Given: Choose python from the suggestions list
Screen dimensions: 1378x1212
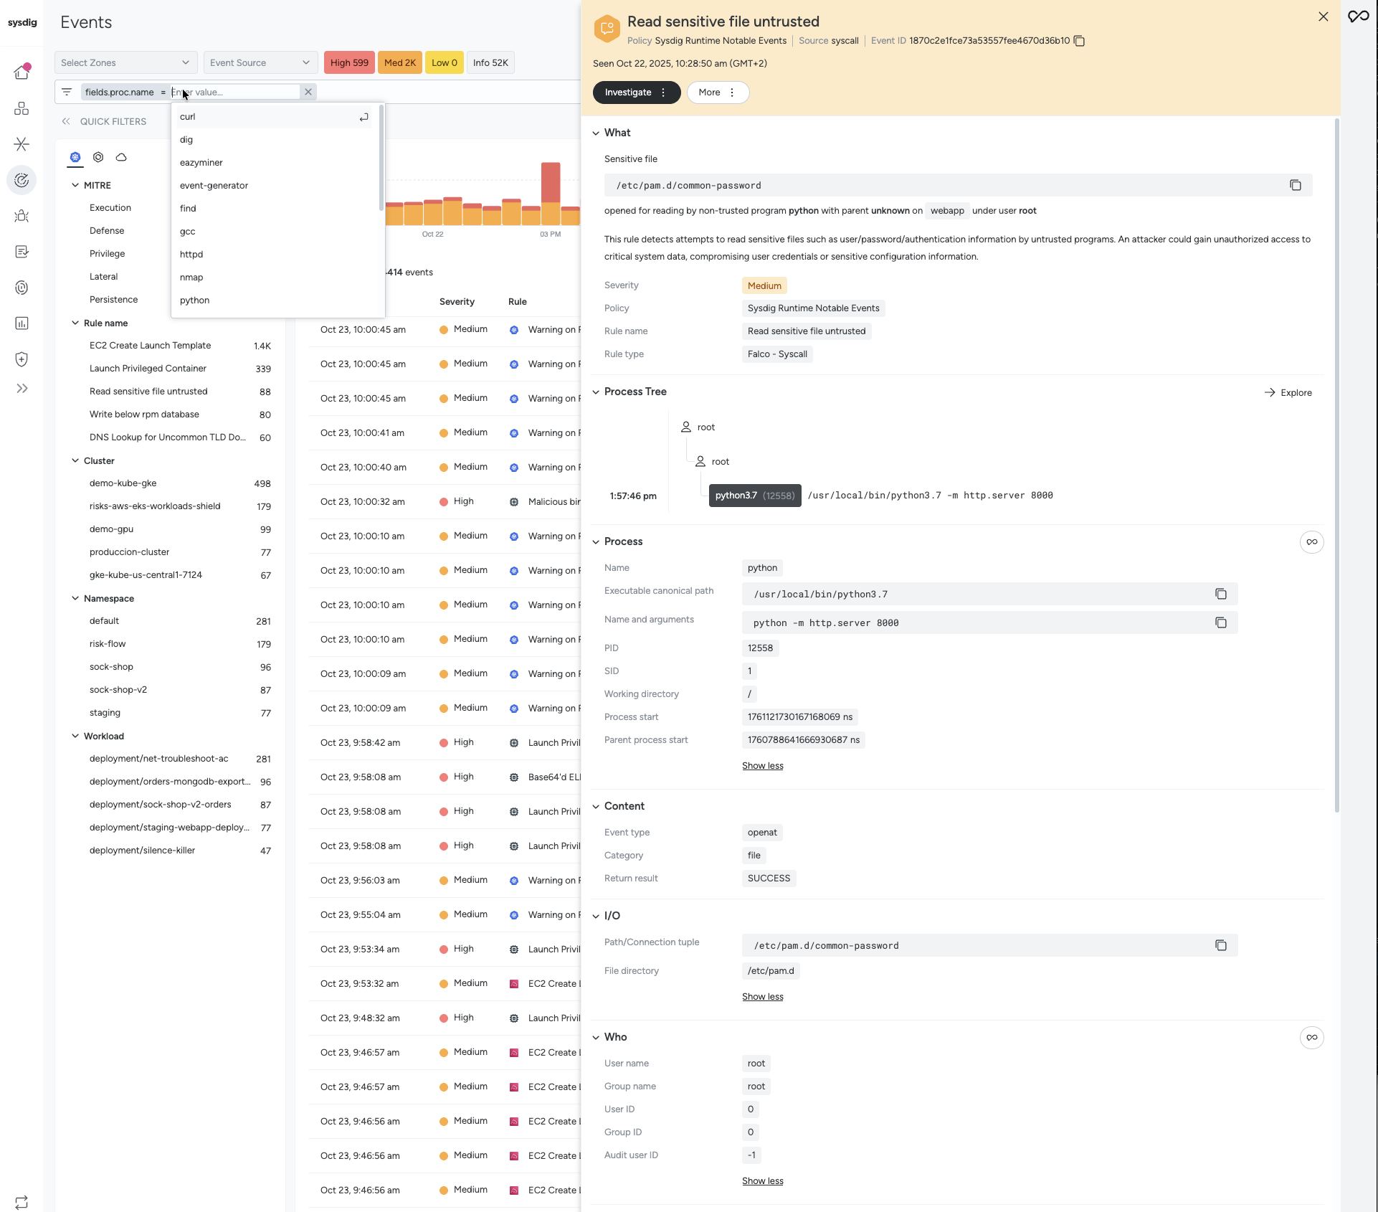Looking at the screenshot, I should [195, 300].
